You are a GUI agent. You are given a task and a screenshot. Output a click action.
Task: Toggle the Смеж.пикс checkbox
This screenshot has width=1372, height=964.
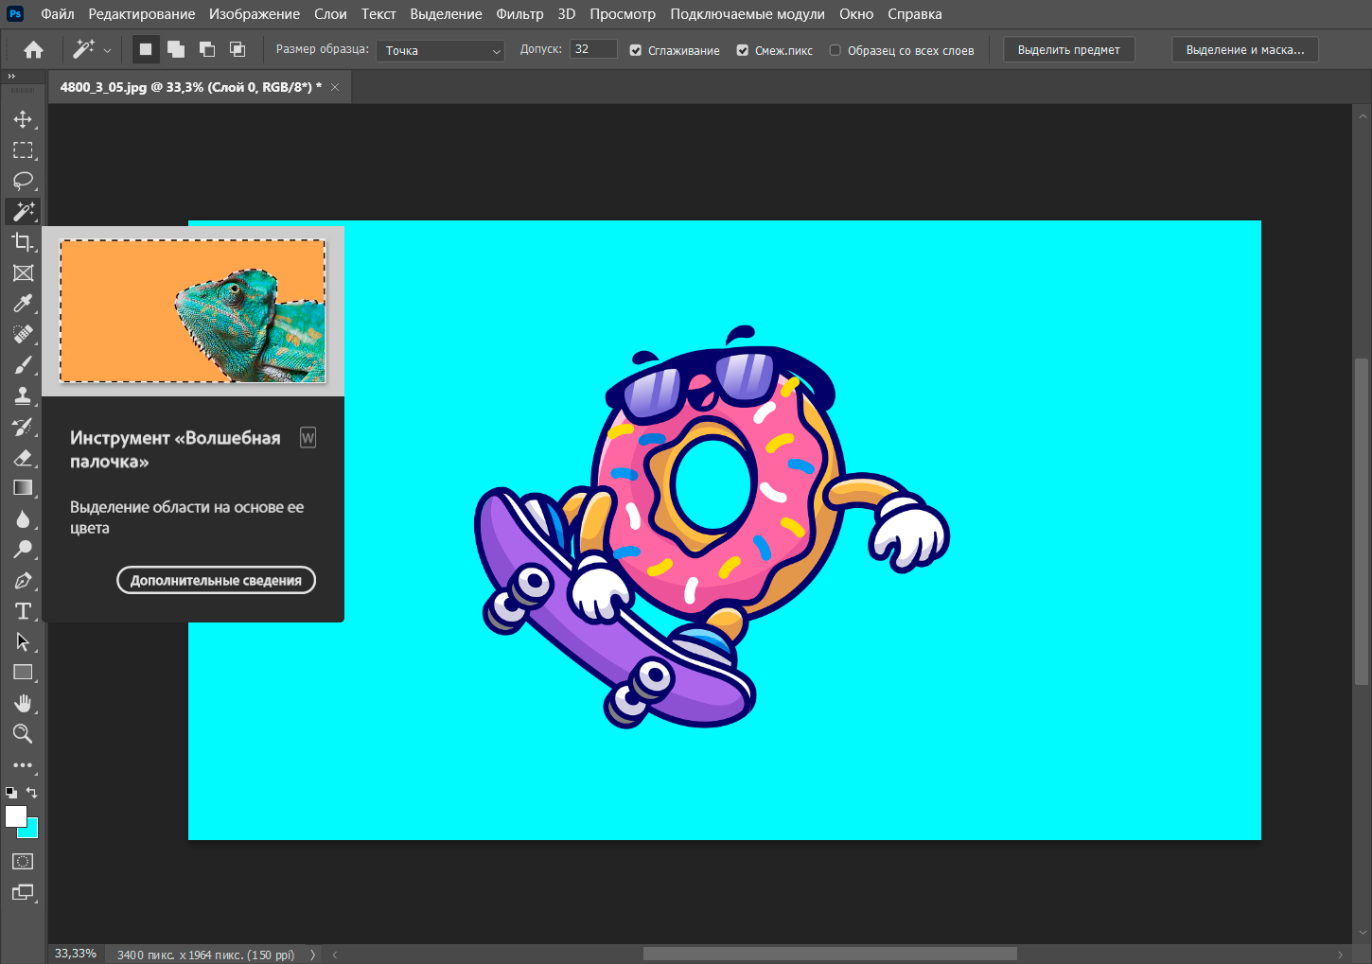[743, 50]
